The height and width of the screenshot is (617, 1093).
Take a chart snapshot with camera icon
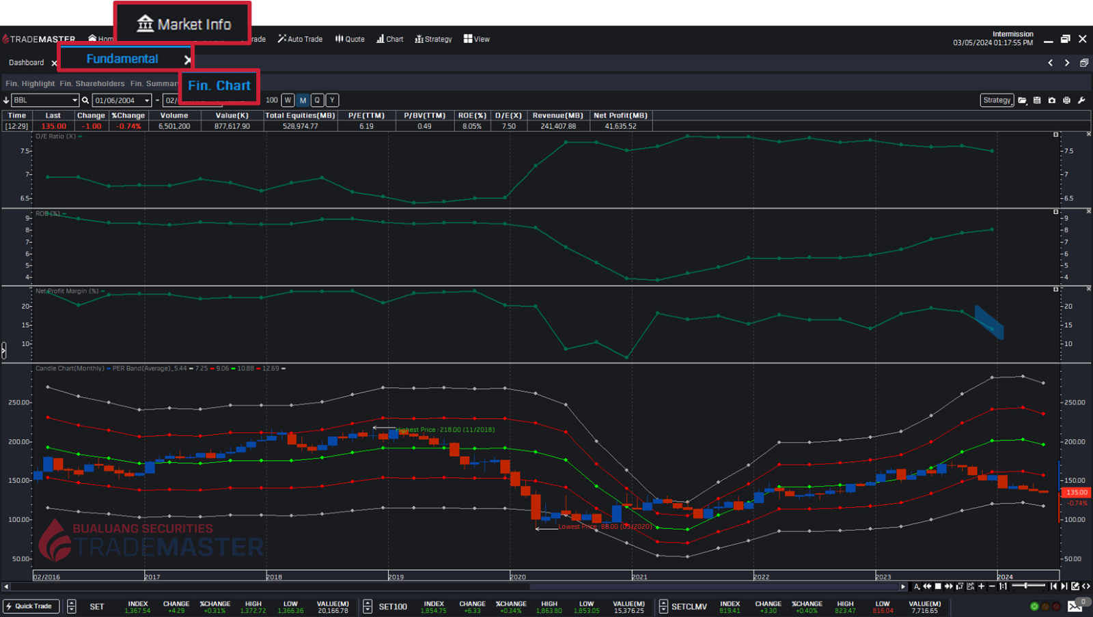coord(1052,100)
